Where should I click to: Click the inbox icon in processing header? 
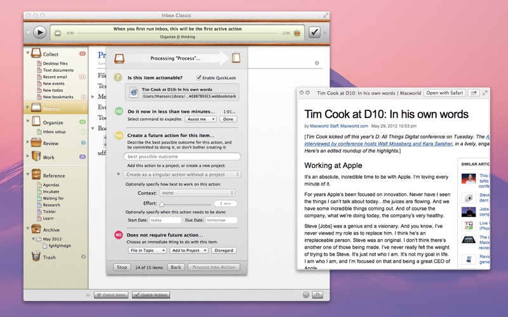(x=119, y=58)
